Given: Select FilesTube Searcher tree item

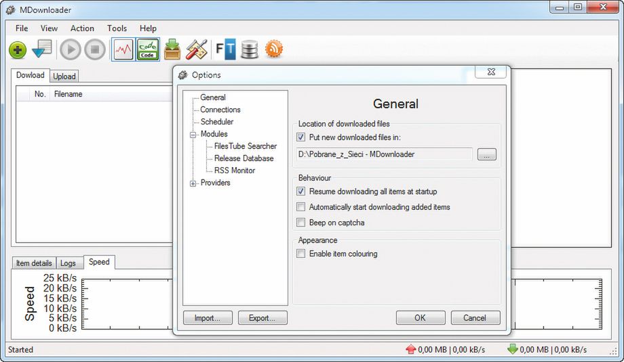Looking at the screenshot, I should coord(246,146).
